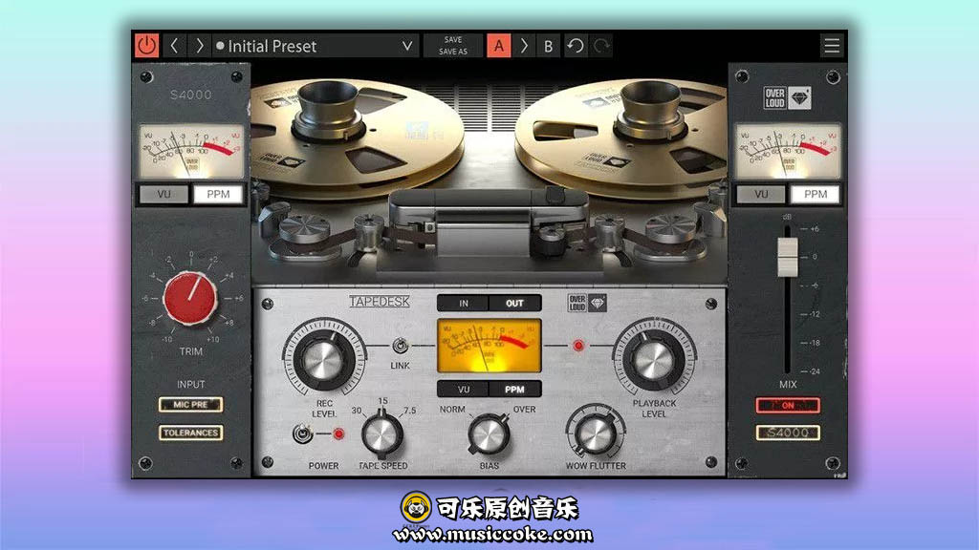The image size is (979, 550).
Task: Click the WOW FLUTTER knob
Action: [595, 434]
